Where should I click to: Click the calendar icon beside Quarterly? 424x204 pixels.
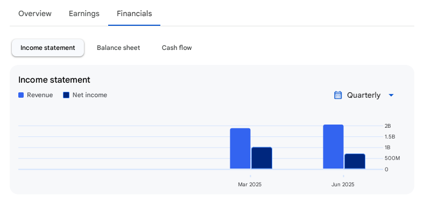point(338,95)
